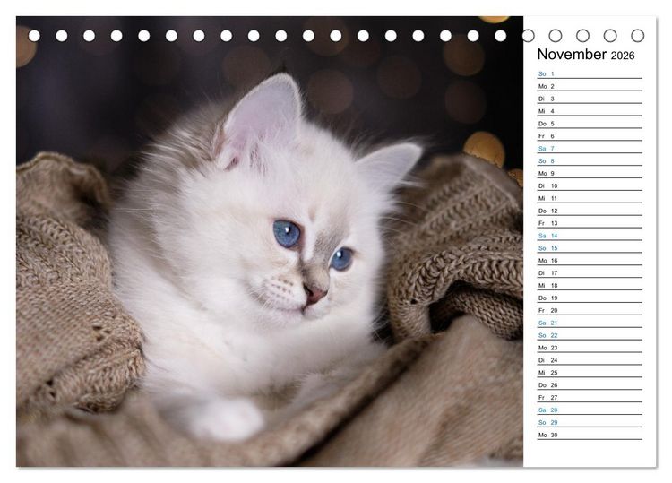Select the Mo 23 calendar line

click(590, 348)
